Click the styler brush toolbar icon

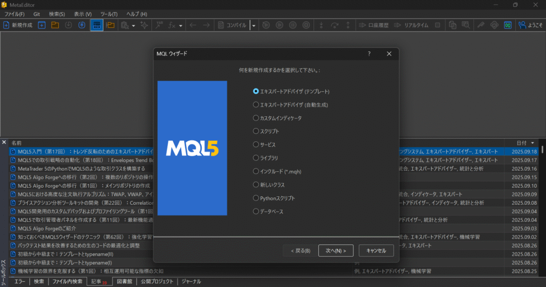(x=481, y=25)
